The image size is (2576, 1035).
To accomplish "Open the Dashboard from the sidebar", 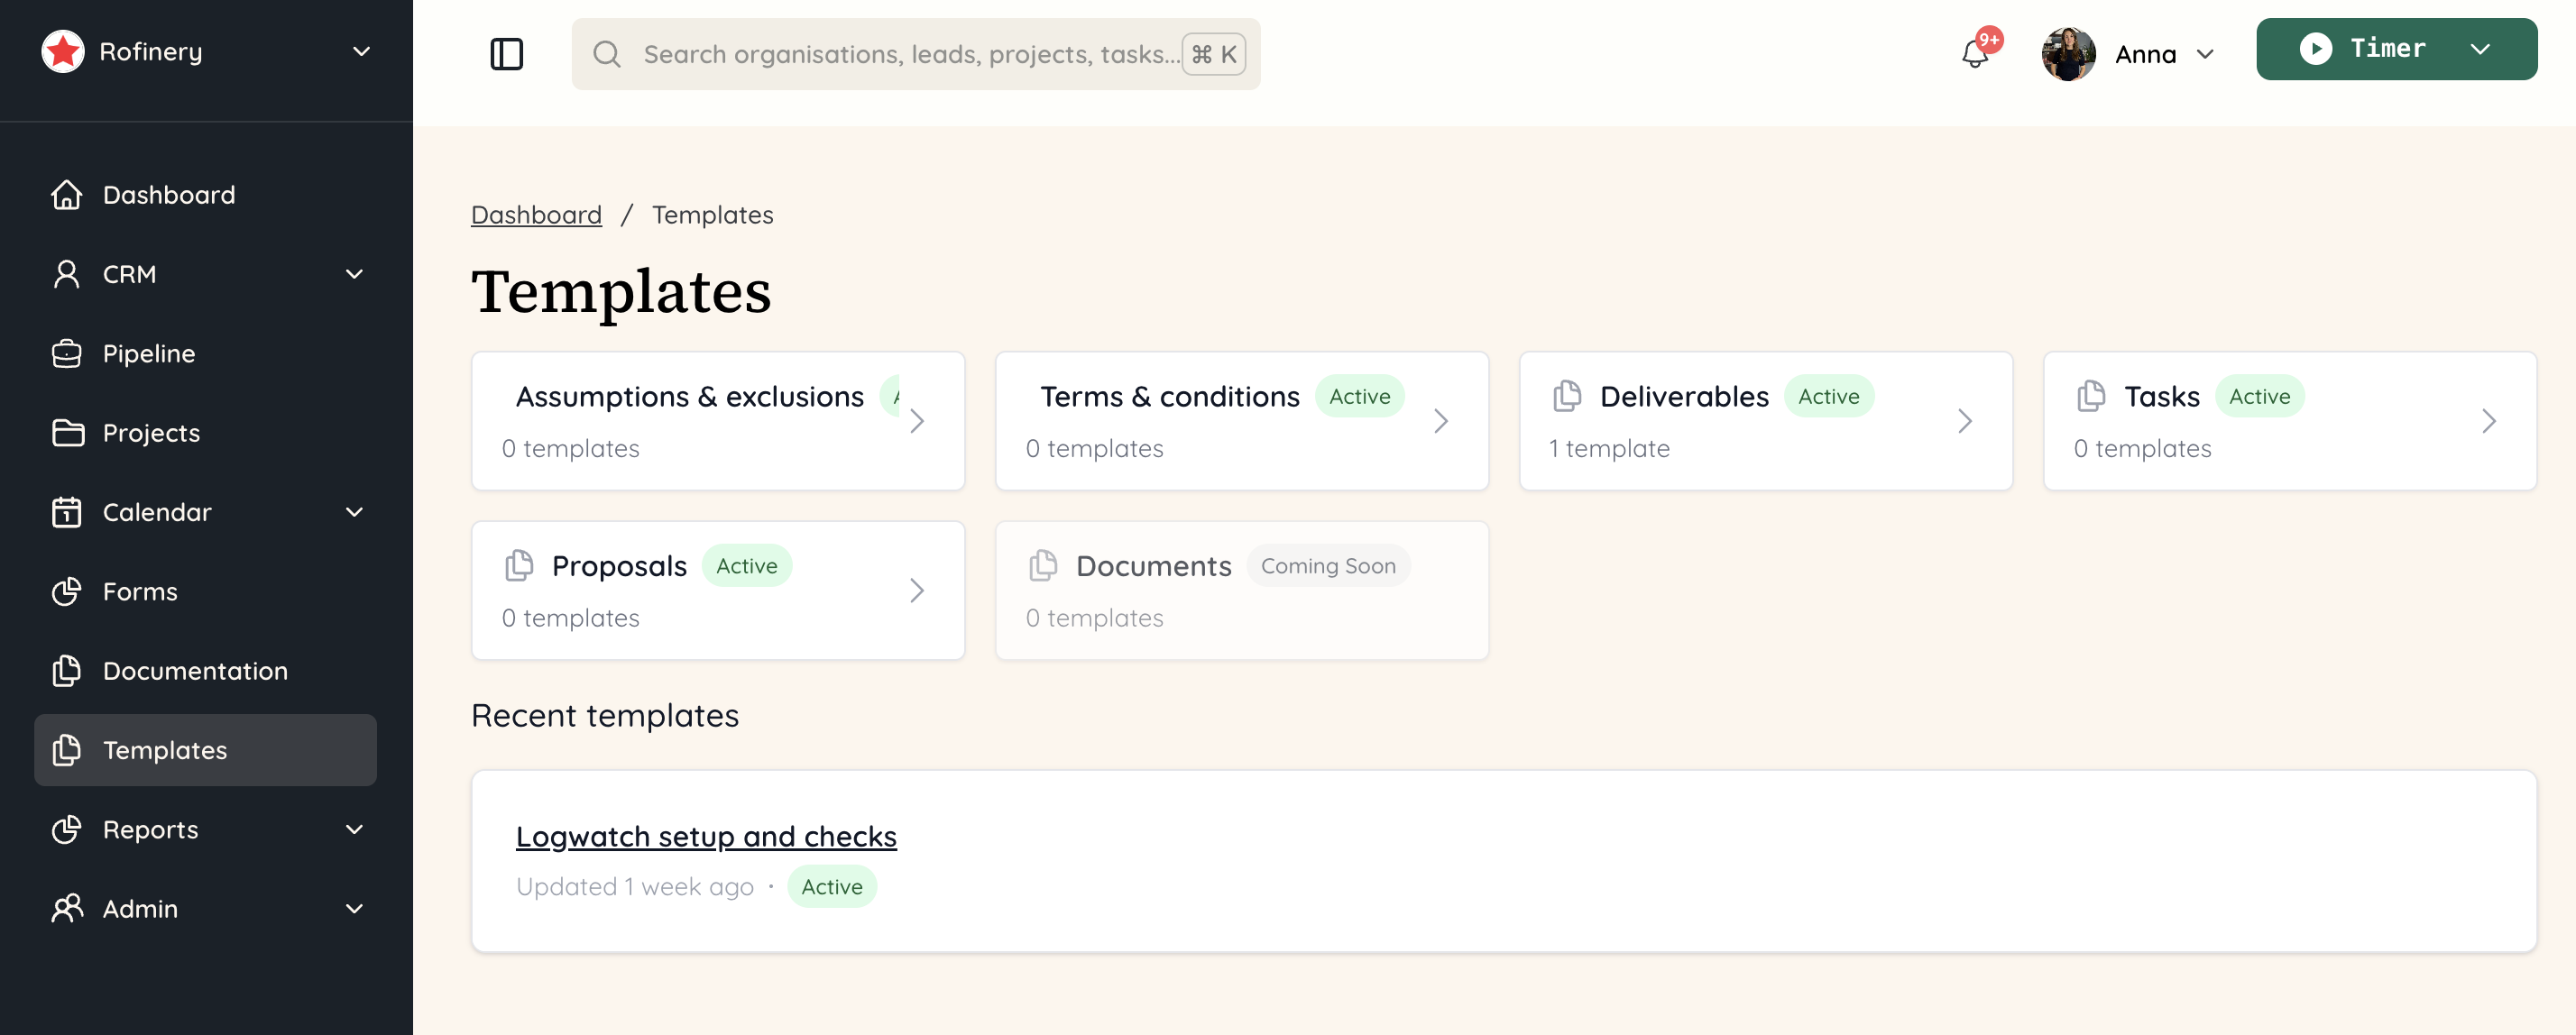I will coord(168,194).
